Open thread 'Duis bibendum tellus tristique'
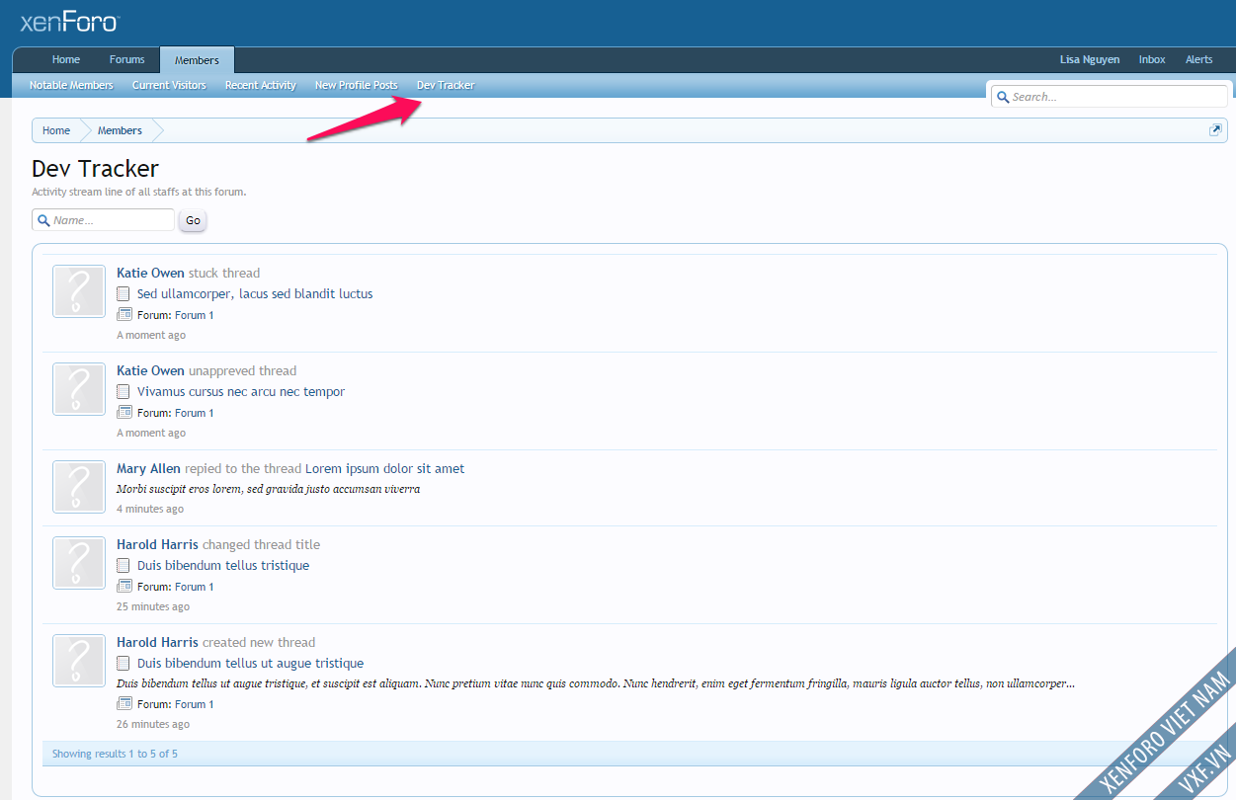This screenshot has height=800, width=1236. tap(223, 565)
